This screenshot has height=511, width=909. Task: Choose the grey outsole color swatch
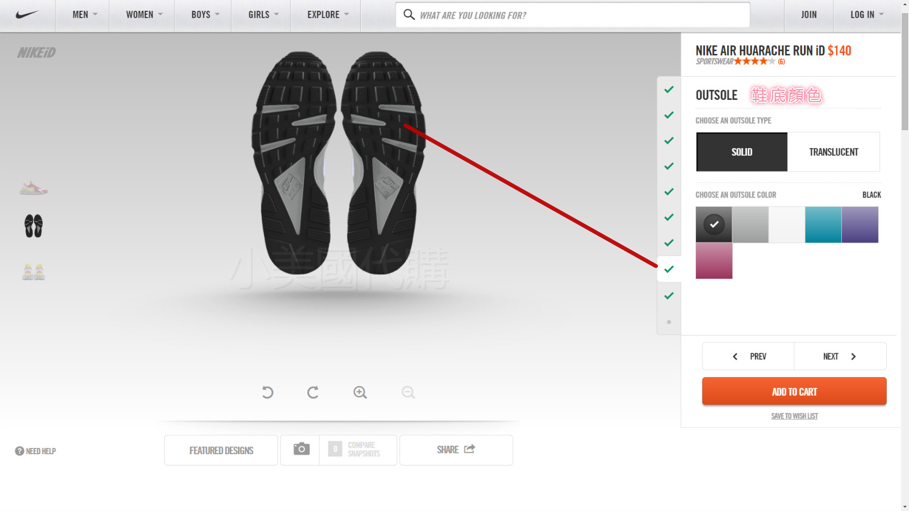[x=750, y=225]
